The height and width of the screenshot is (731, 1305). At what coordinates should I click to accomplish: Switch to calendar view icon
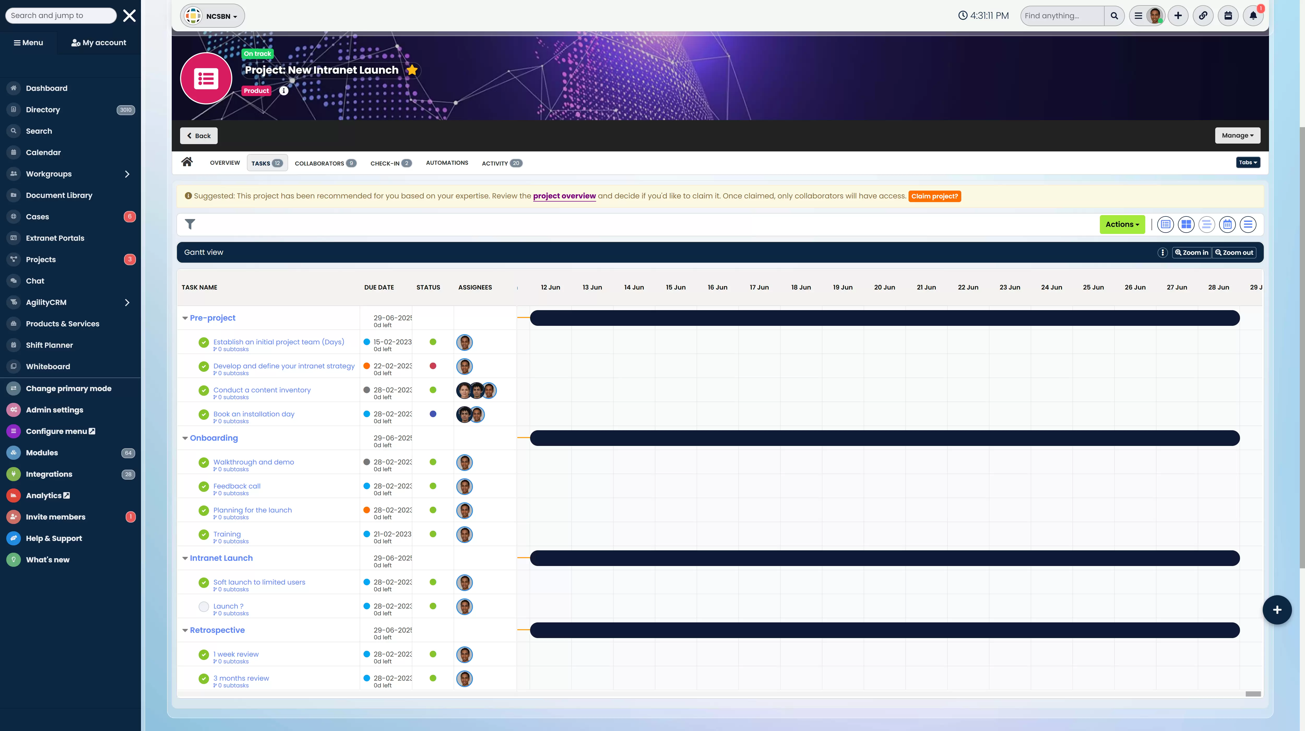coord(1227,225)
